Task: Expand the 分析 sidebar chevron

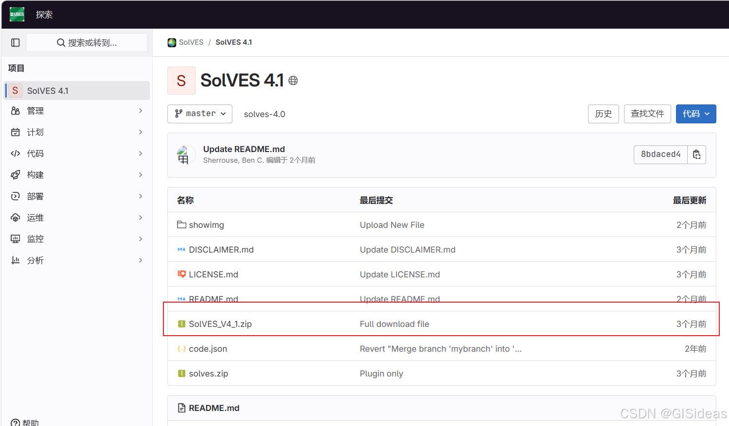Action: 141,260
